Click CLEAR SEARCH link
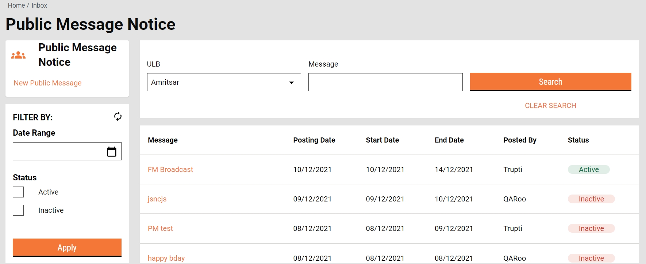This screenshot has width=646, height=264. 550,105
